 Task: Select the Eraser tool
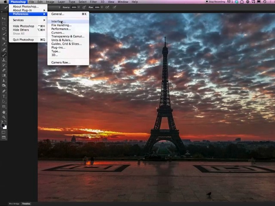click(4, 70)
